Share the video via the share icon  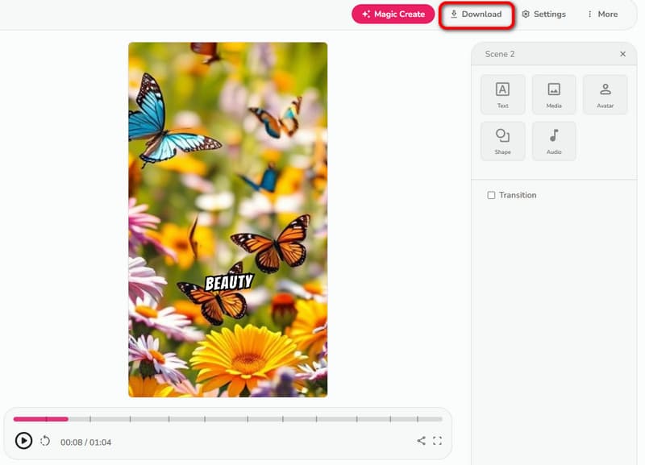420,441
